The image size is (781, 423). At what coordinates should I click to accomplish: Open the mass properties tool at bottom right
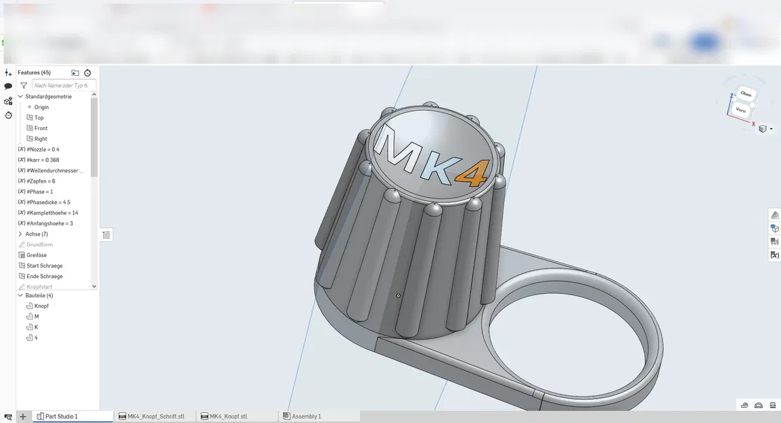[772, 405]
